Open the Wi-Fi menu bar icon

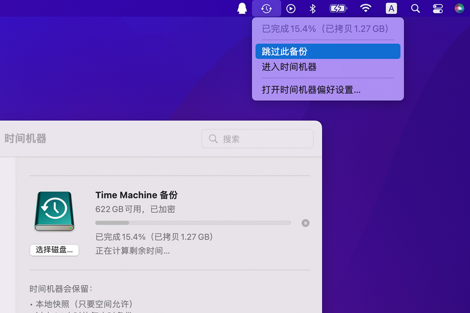(366, 8)
